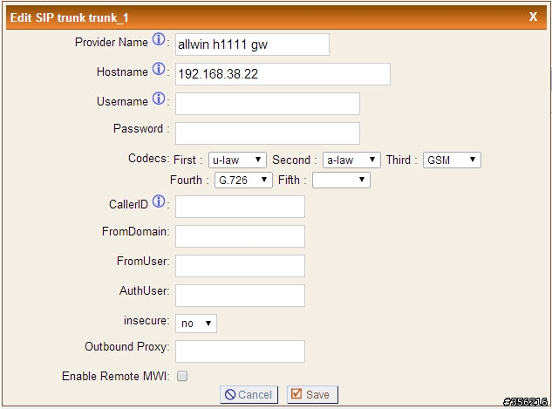Viewport: 552px width, 409px height.
Task: Open the empty Fifth codec dropdown
Action: click(x=341, y=180)
